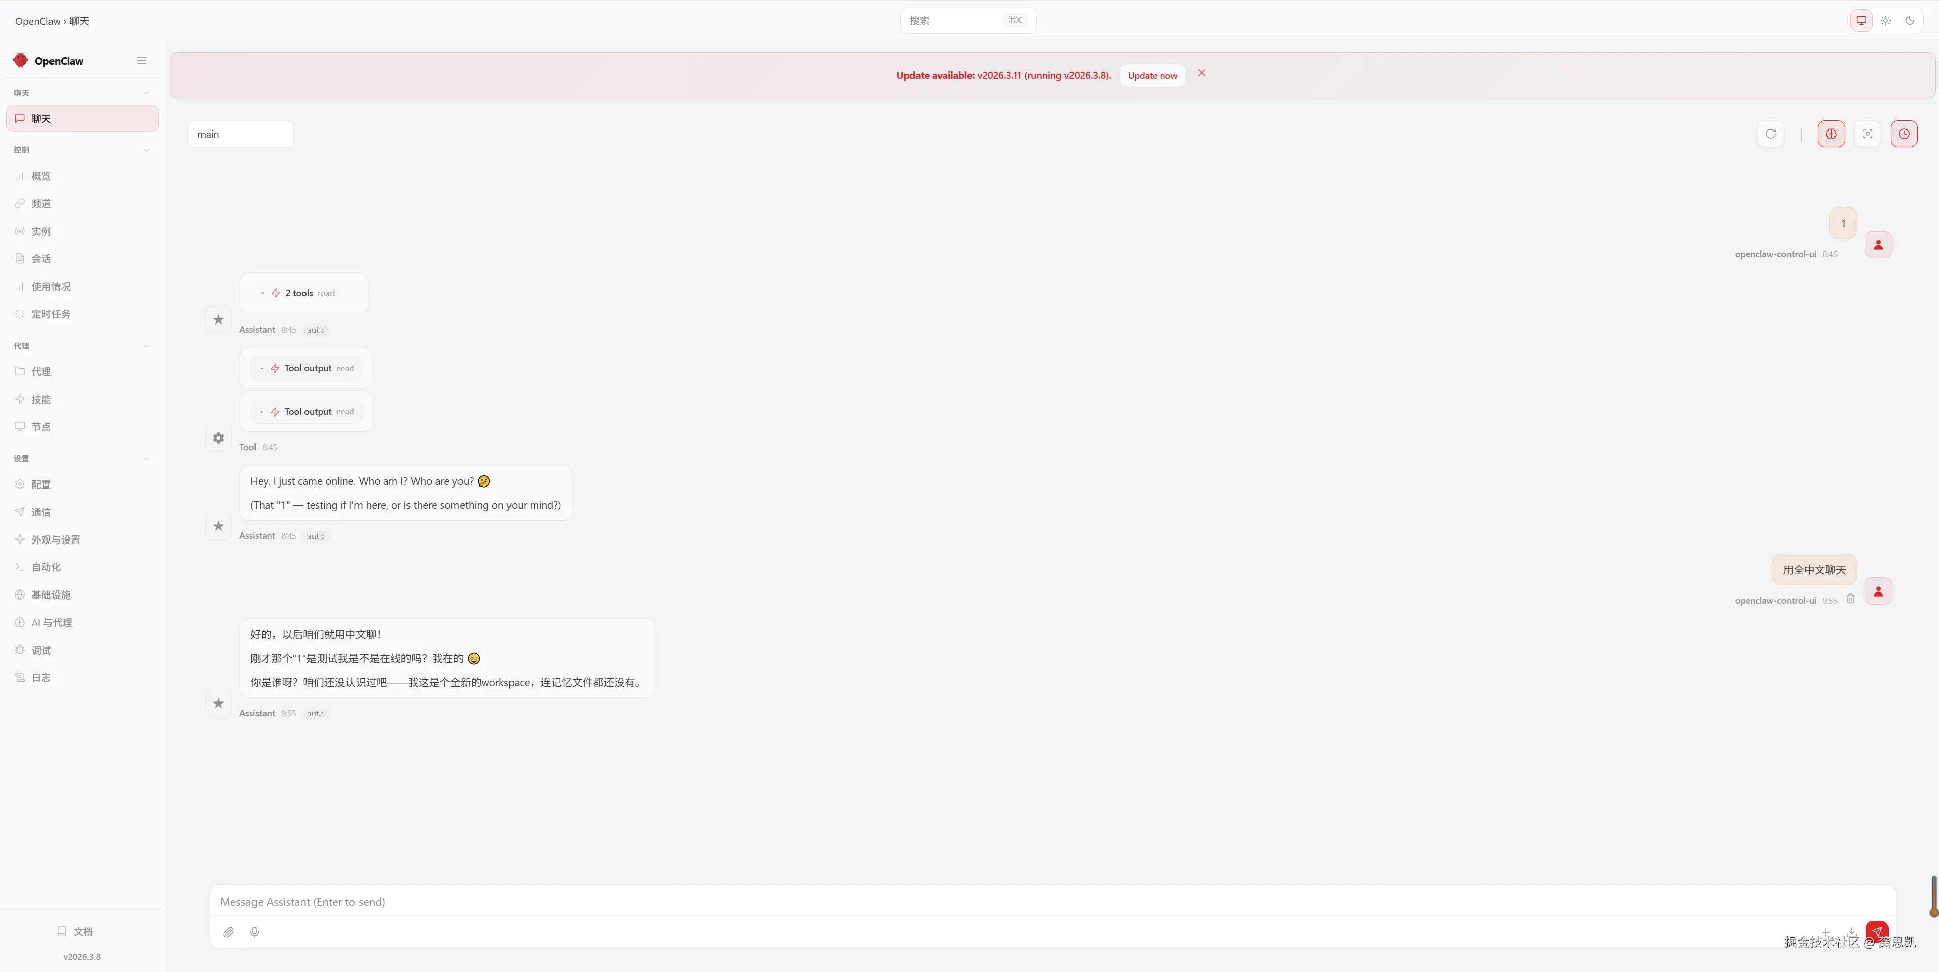
Task: Click the microphone voice input icon
Action: point(254,932)
